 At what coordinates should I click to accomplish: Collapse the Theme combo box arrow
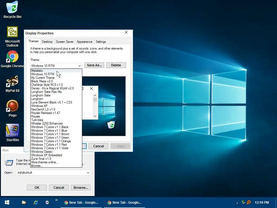point(80,66)
